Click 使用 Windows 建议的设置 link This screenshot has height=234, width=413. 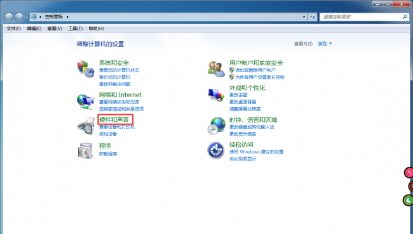coord(256,152)
